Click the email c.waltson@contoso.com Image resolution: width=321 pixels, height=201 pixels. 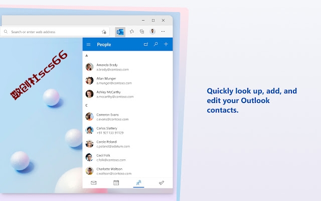click(114, 173)
